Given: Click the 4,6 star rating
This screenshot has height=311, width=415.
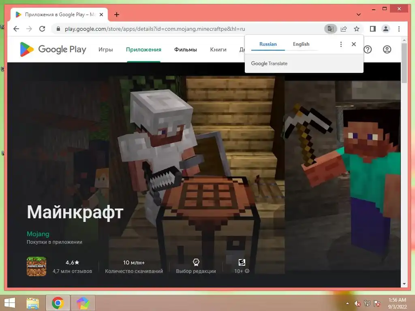Looking at the screenshot, I should (x=72, y=262).
